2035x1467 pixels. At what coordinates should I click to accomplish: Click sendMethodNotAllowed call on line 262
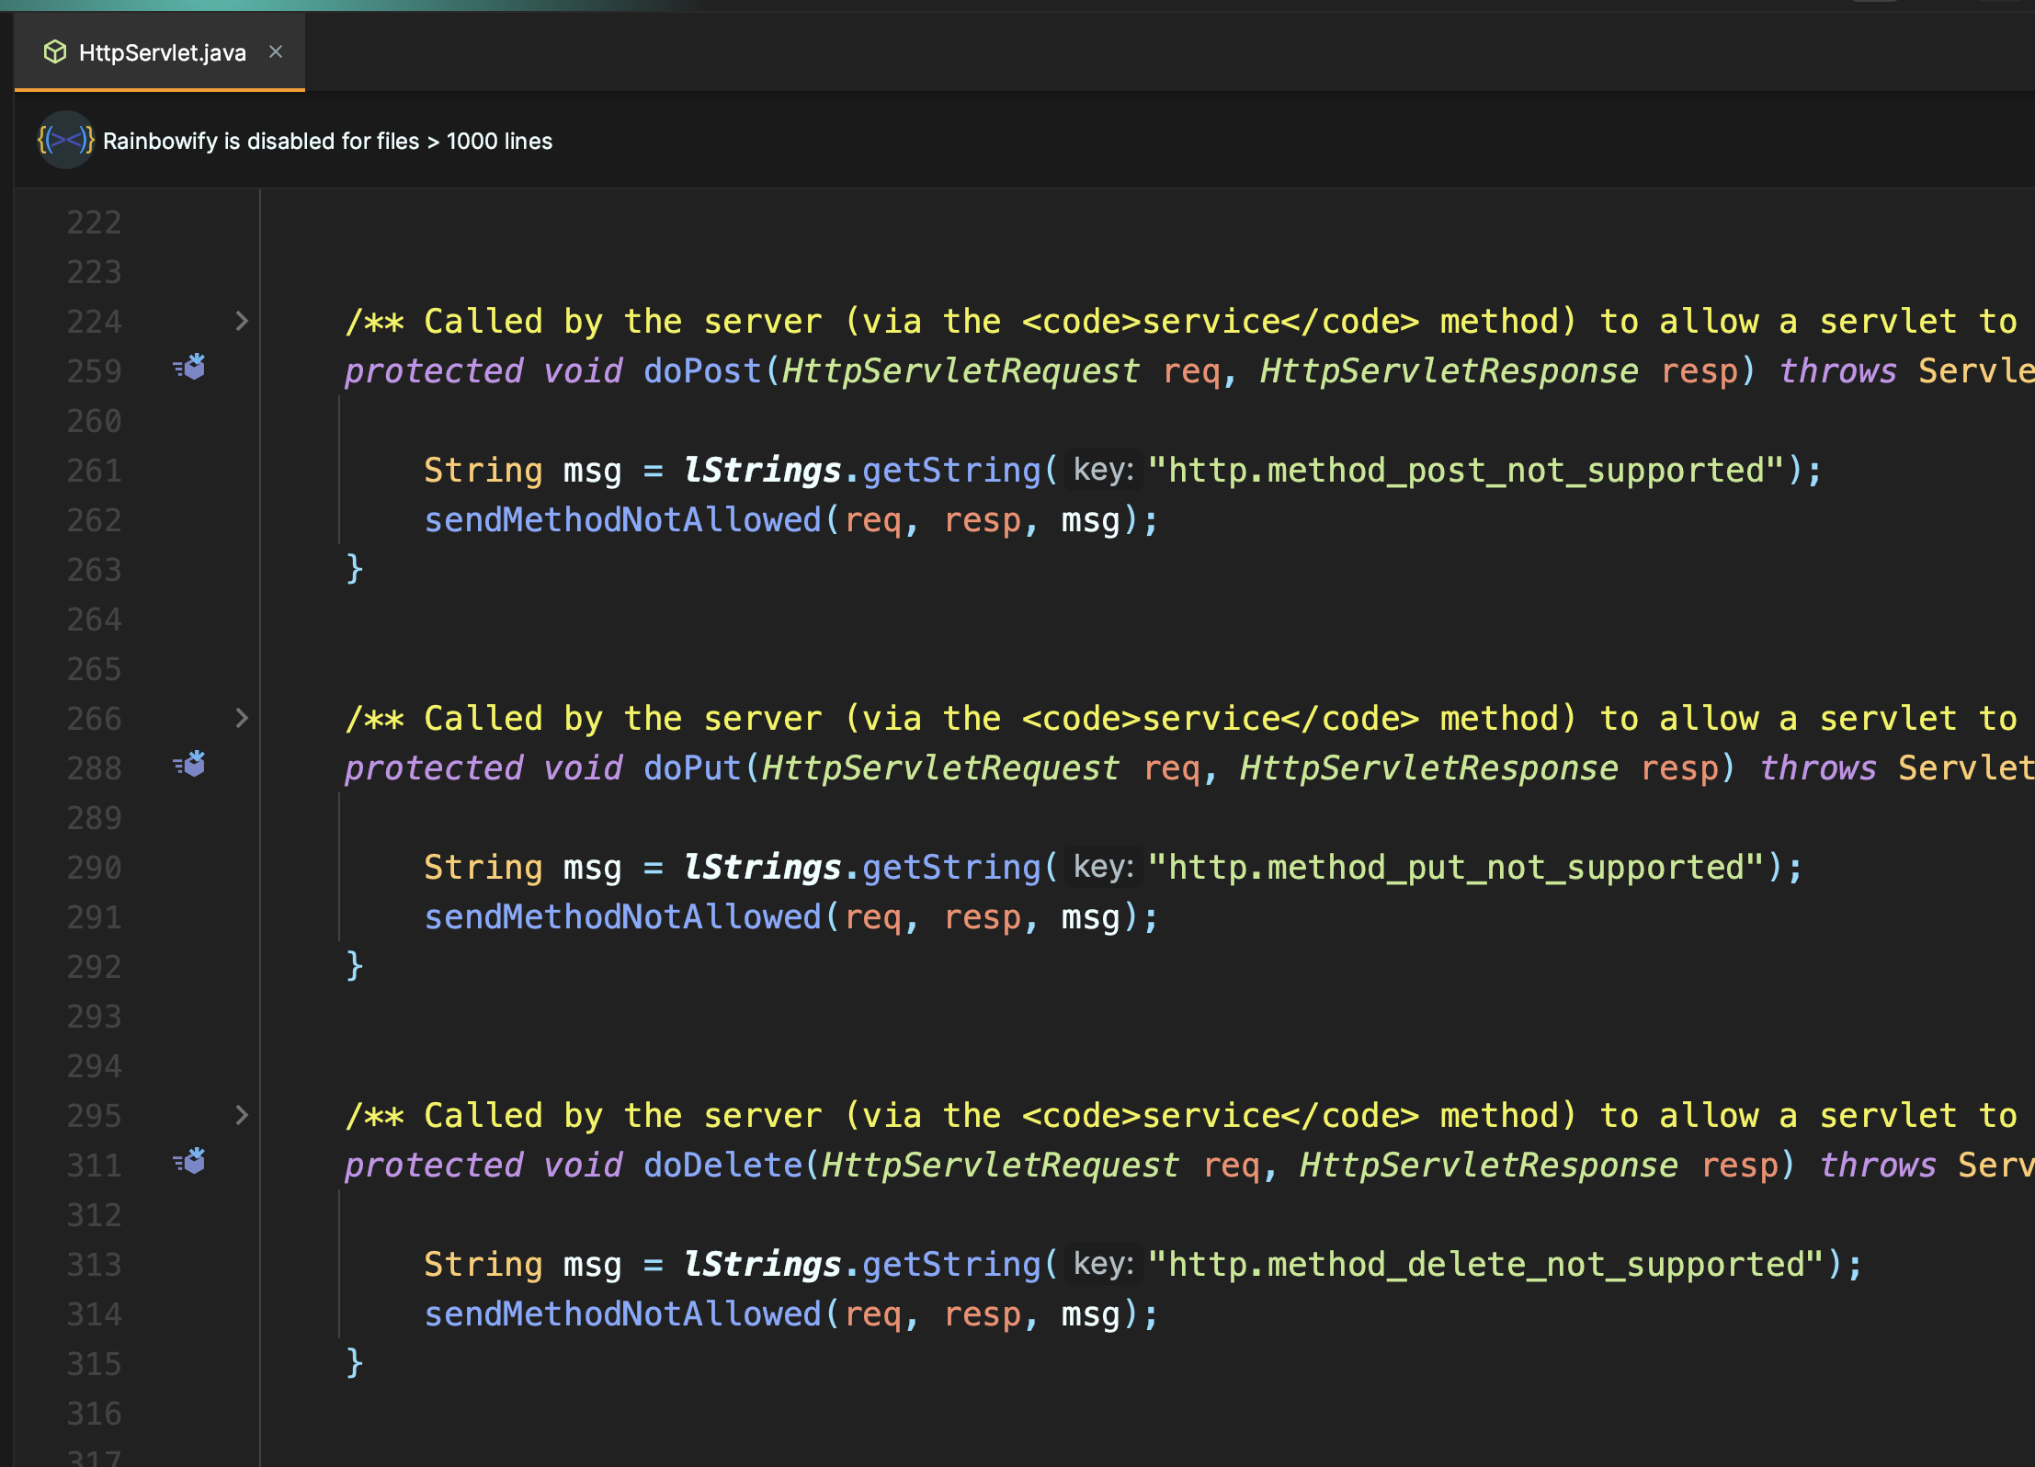622,519
